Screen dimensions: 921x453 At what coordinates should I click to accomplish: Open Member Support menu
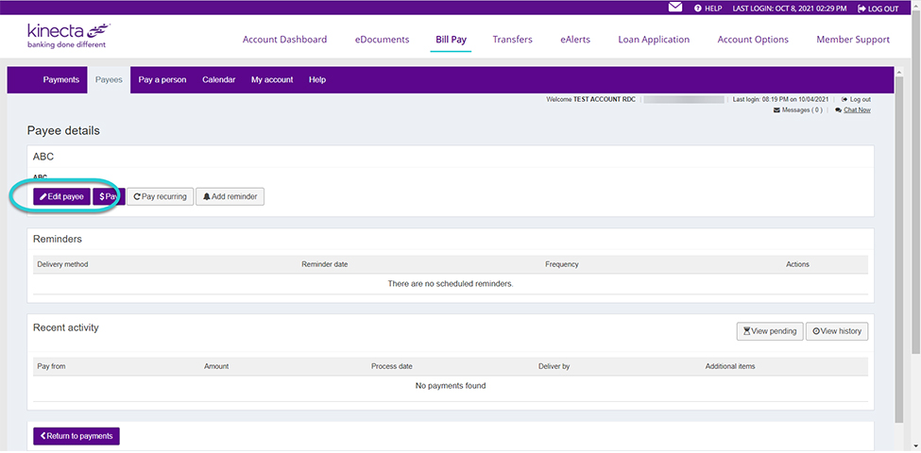[853, 40]
